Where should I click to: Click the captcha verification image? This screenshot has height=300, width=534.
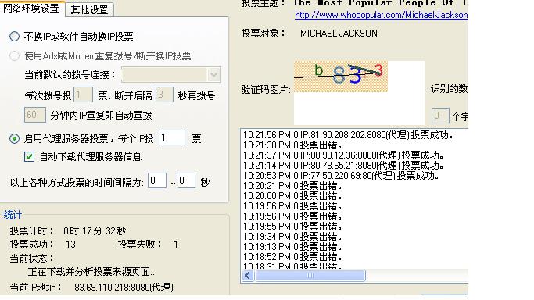coord(341,77)
